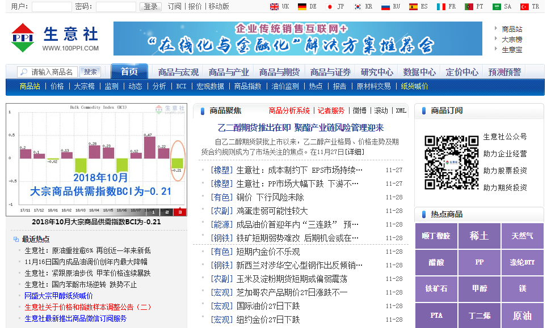Click the 生意社公众号 QR code
Viewport: 551px width, 328px height.
(452, 163)
